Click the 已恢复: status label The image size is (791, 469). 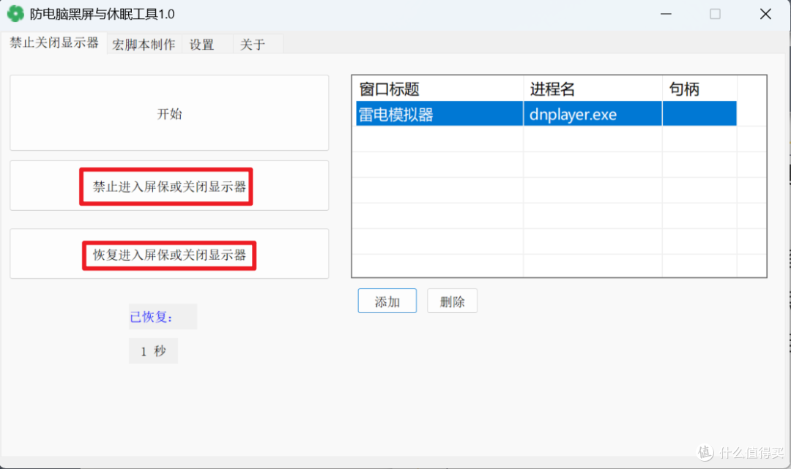point(163,317)
